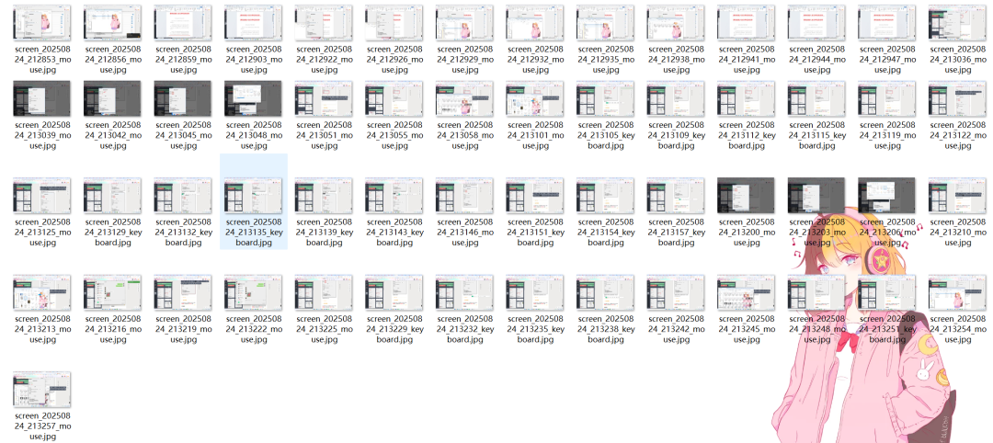
Task: Choose the screen_20250824_213232_keyboard.jpg file
Action: [465, 293]
